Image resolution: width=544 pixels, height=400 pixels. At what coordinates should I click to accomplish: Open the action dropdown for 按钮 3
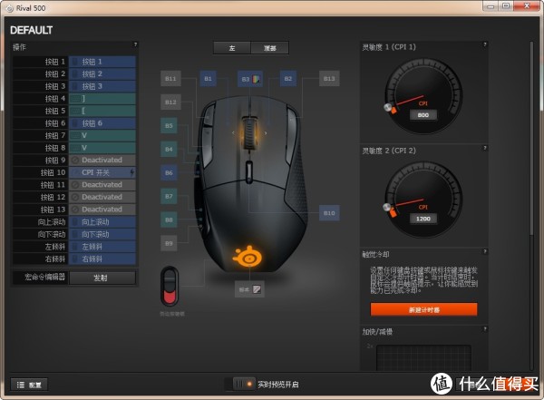(x=102, y=86)
